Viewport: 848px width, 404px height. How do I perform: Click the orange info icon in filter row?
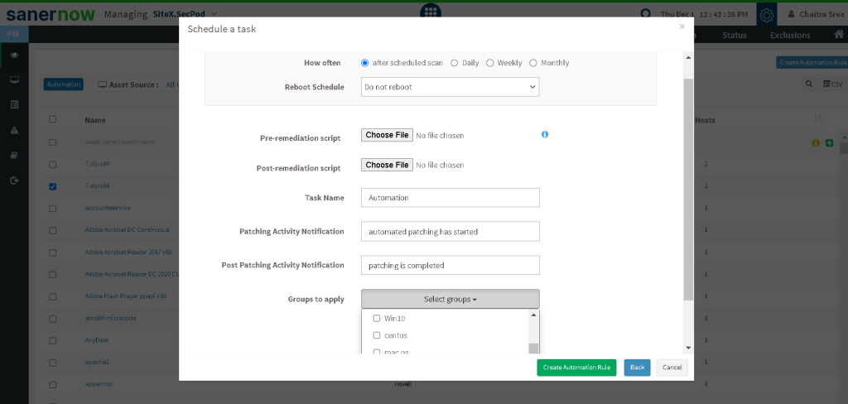pos(816,142)
